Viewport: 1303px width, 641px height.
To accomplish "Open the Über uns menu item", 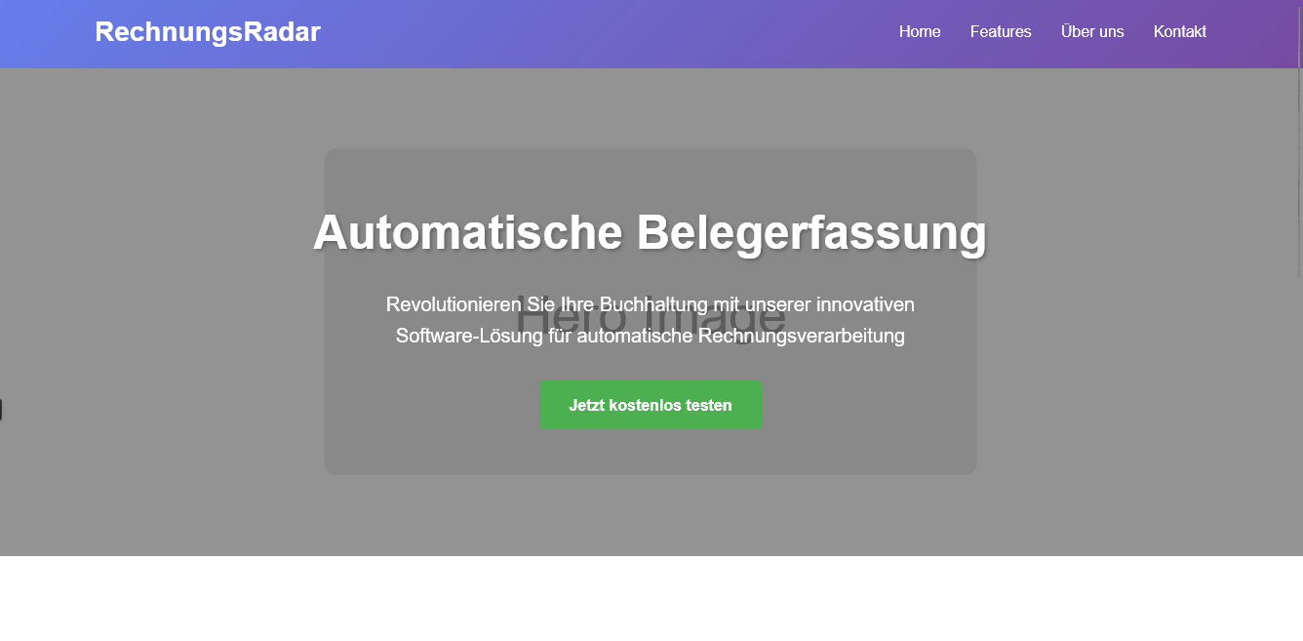I will (x=1091, y=32).
